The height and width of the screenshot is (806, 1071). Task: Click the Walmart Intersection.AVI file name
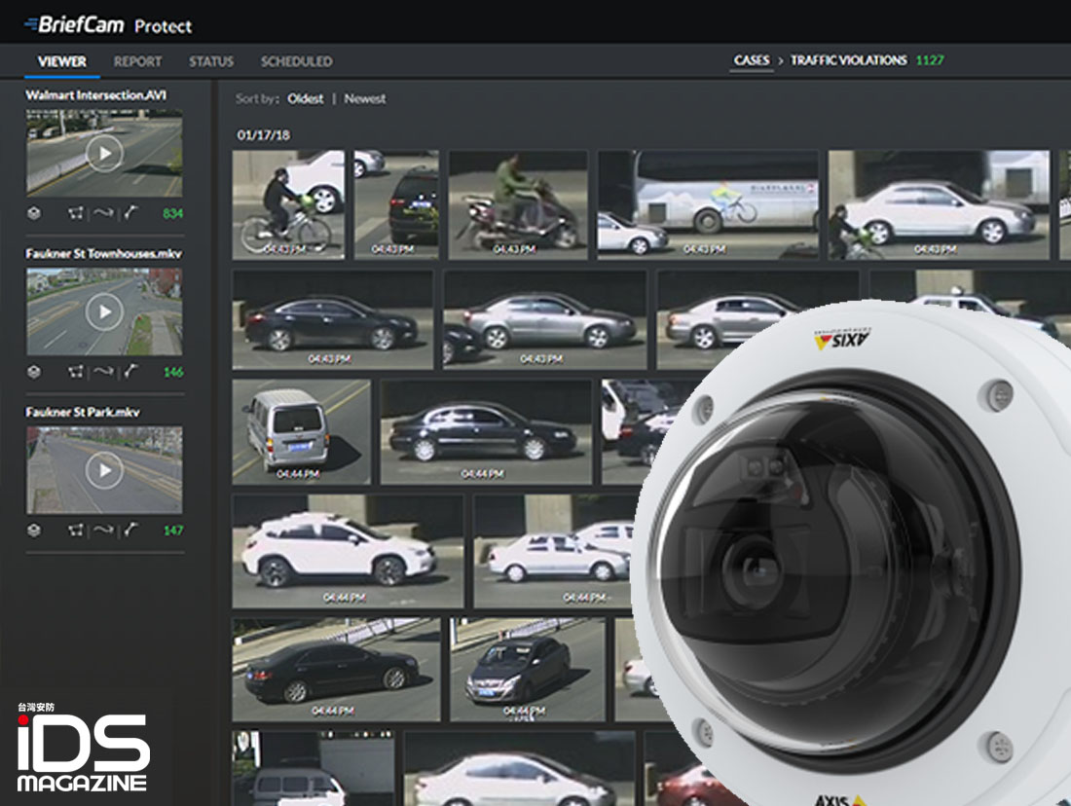coord(95,95)
